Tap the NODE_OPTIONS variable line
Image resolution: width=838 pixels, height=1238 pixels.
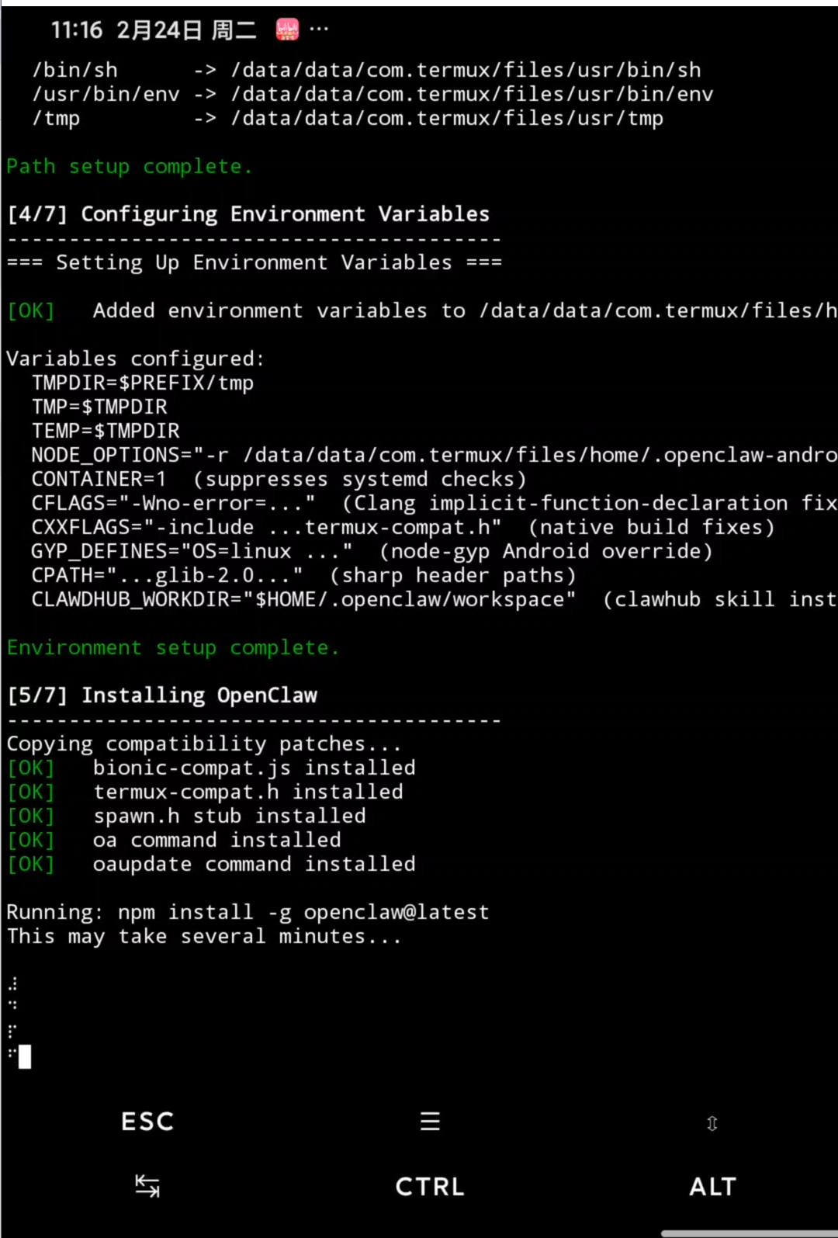click(x=433, y=456)
